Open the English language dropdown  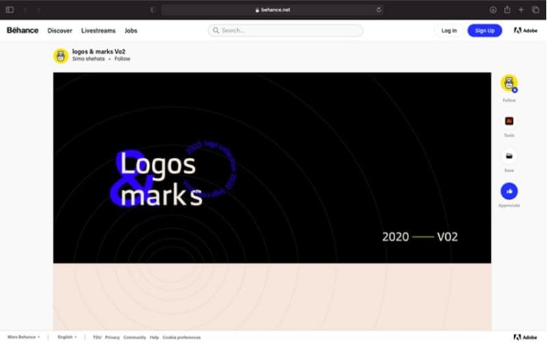pos(67,337)
